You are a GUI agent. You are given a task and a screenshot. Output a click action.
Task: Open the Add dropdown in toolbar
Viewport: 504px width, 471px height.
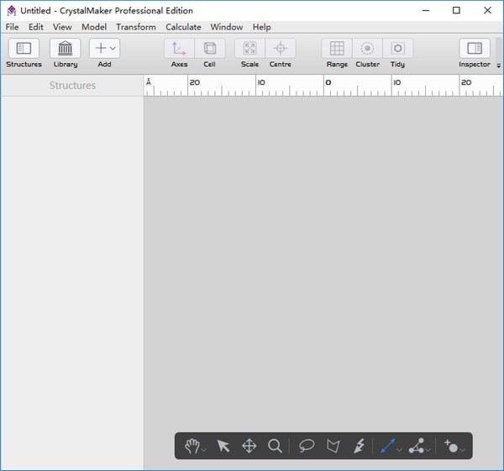point(104,49)
